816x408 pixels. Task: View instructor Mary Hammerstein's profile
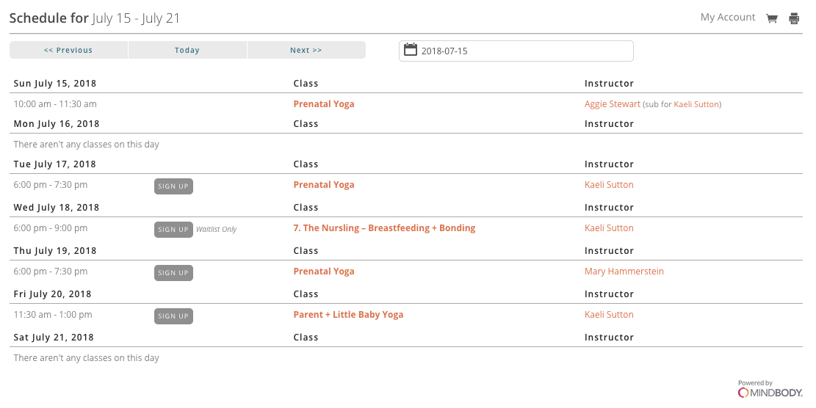tap(624, 272)
